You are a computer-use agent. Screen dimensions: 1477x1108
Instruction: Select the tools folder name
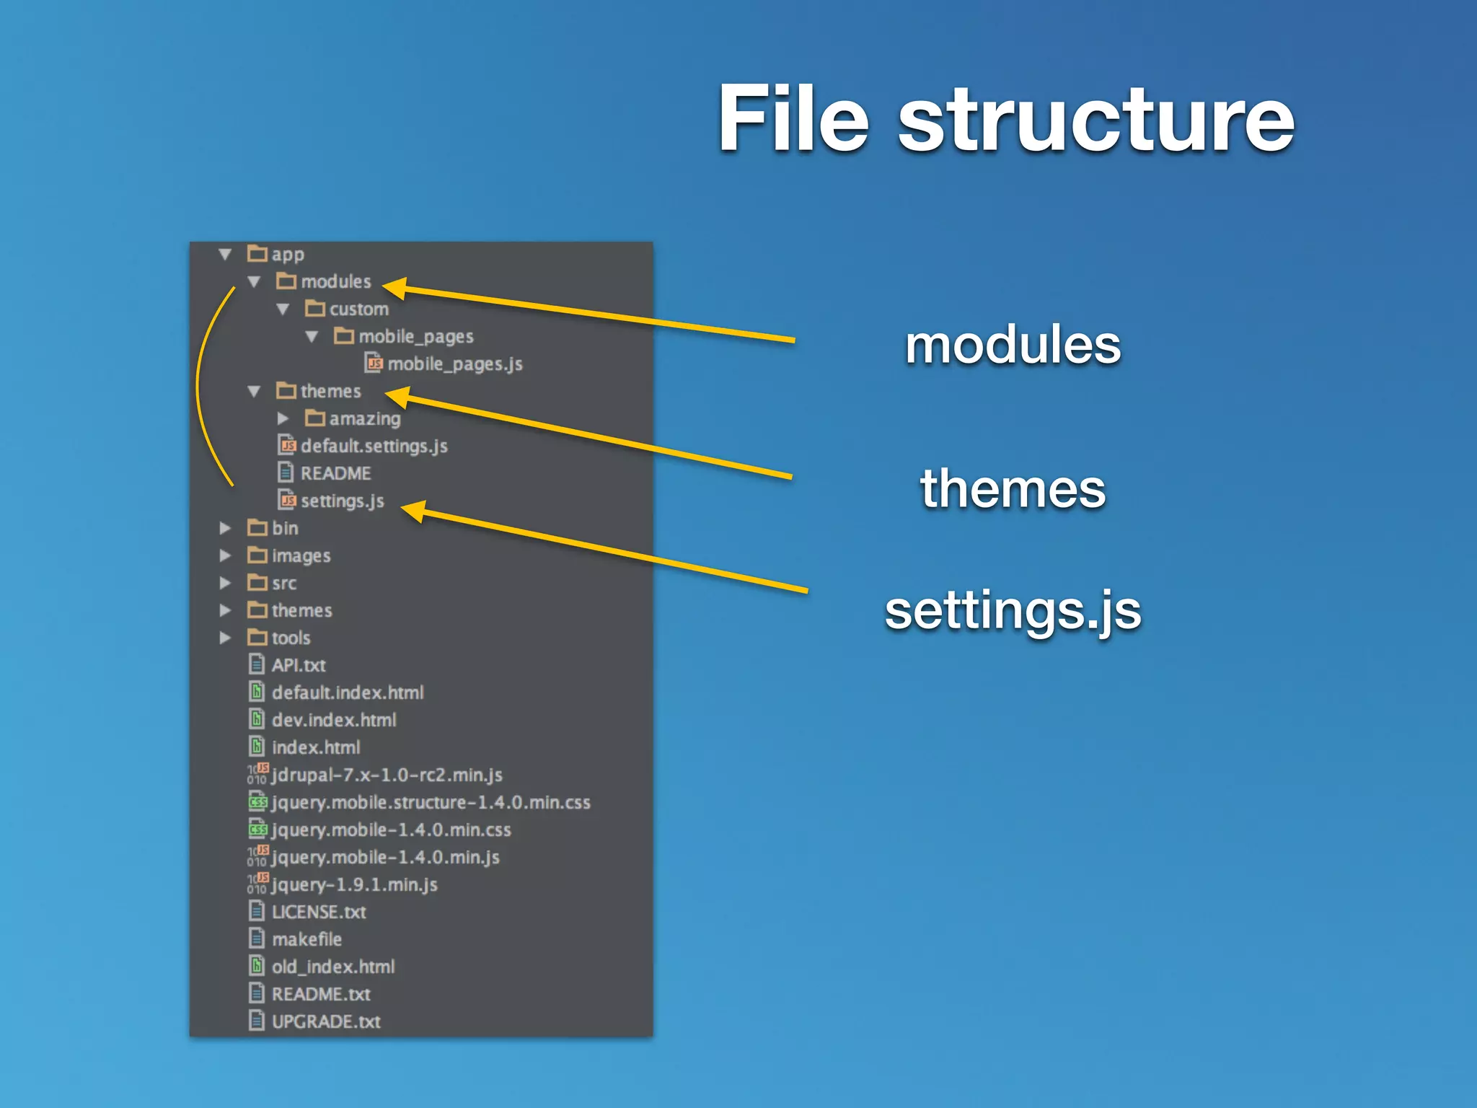point(291,638)
